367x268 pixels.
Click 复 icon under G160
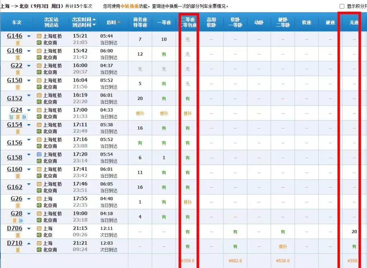(x=18, y=176)
